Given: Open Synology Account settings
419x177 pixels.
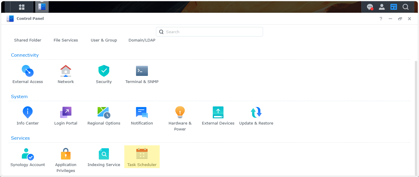Looking at the screenshot, I should (x=28, y=154).
